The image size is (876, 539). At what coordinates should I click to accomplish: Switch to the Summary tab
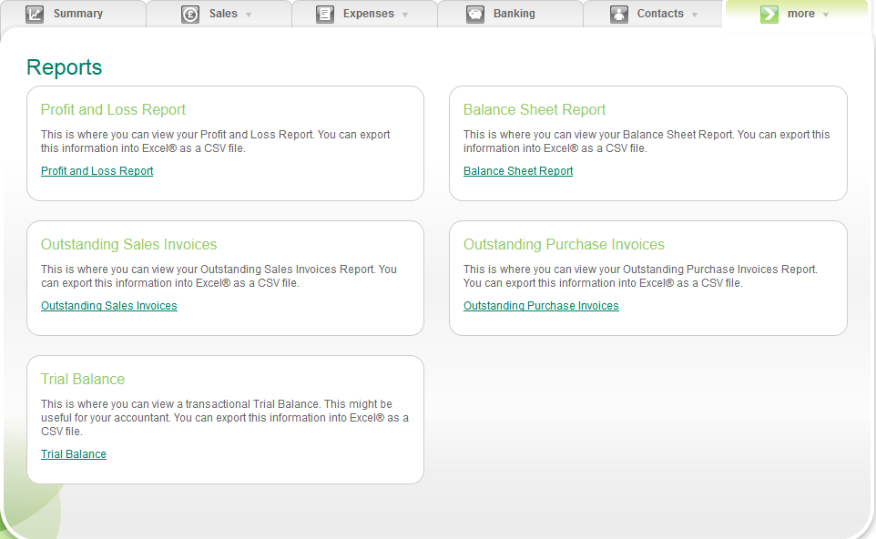click(78, 14)
